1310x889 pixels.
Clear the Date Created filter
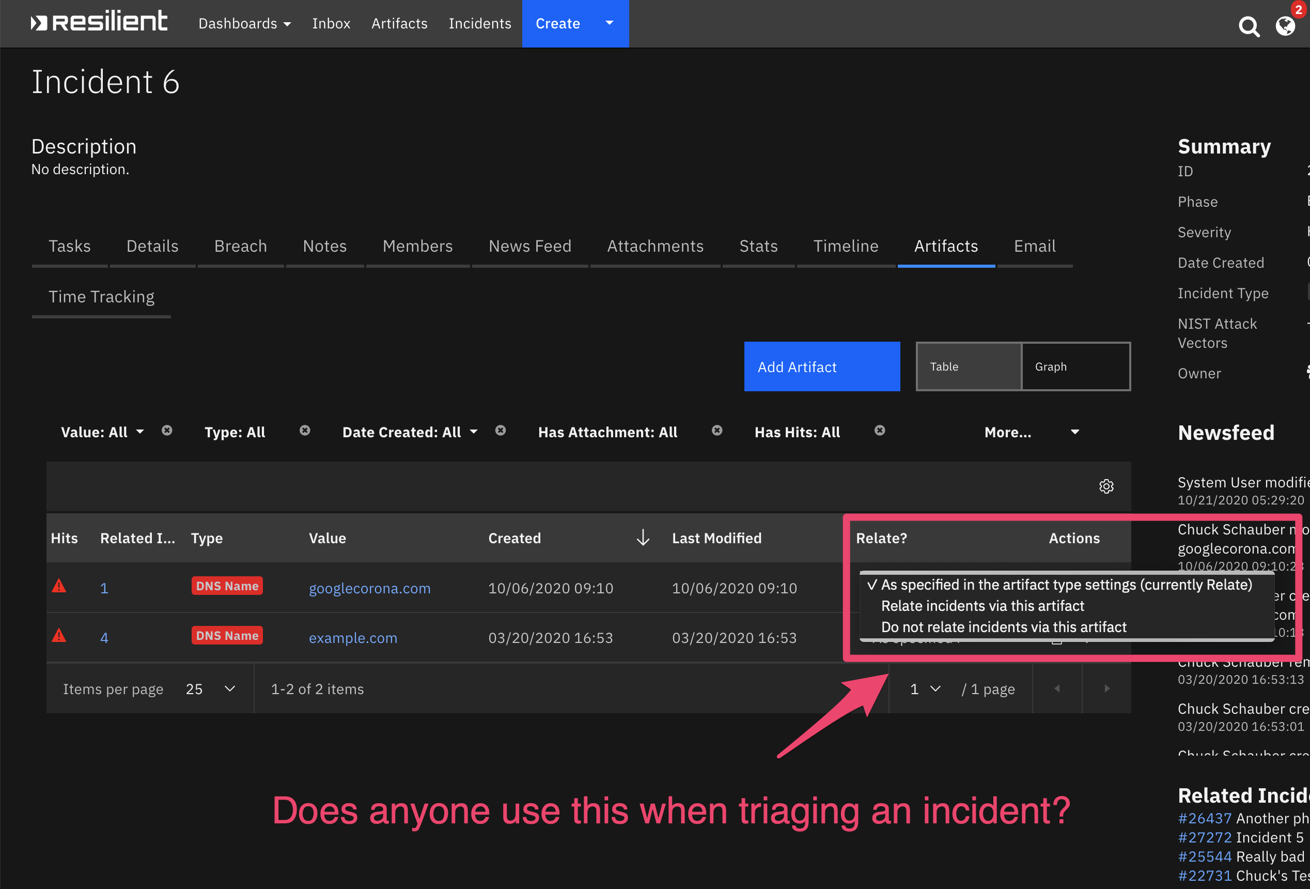click(x=501, y=431)
